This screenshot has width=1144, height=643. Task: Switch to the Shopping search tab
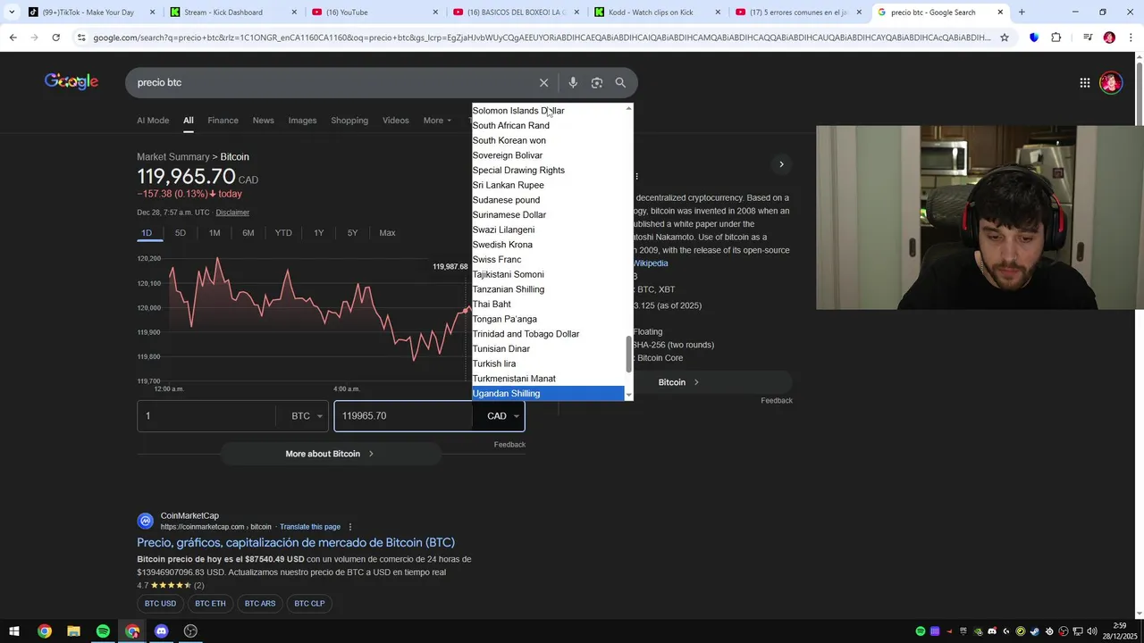[349, 121]
